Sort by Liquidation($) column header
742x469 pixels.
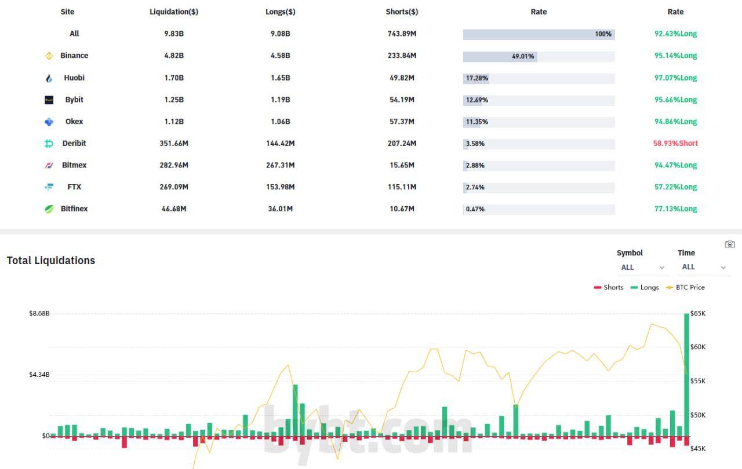point(174,12)
